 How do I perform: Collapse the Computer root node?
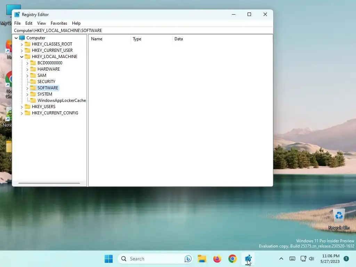point(16,38)
